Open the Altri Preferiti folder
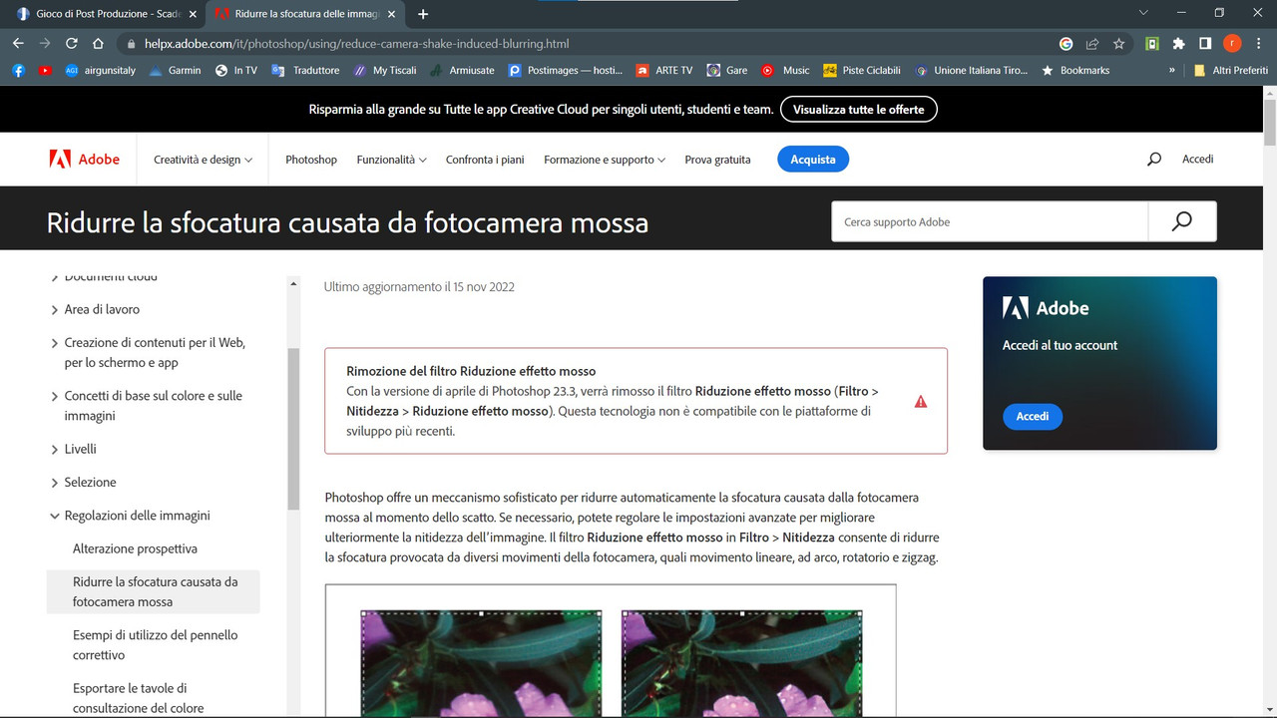 coord(1231,71)
